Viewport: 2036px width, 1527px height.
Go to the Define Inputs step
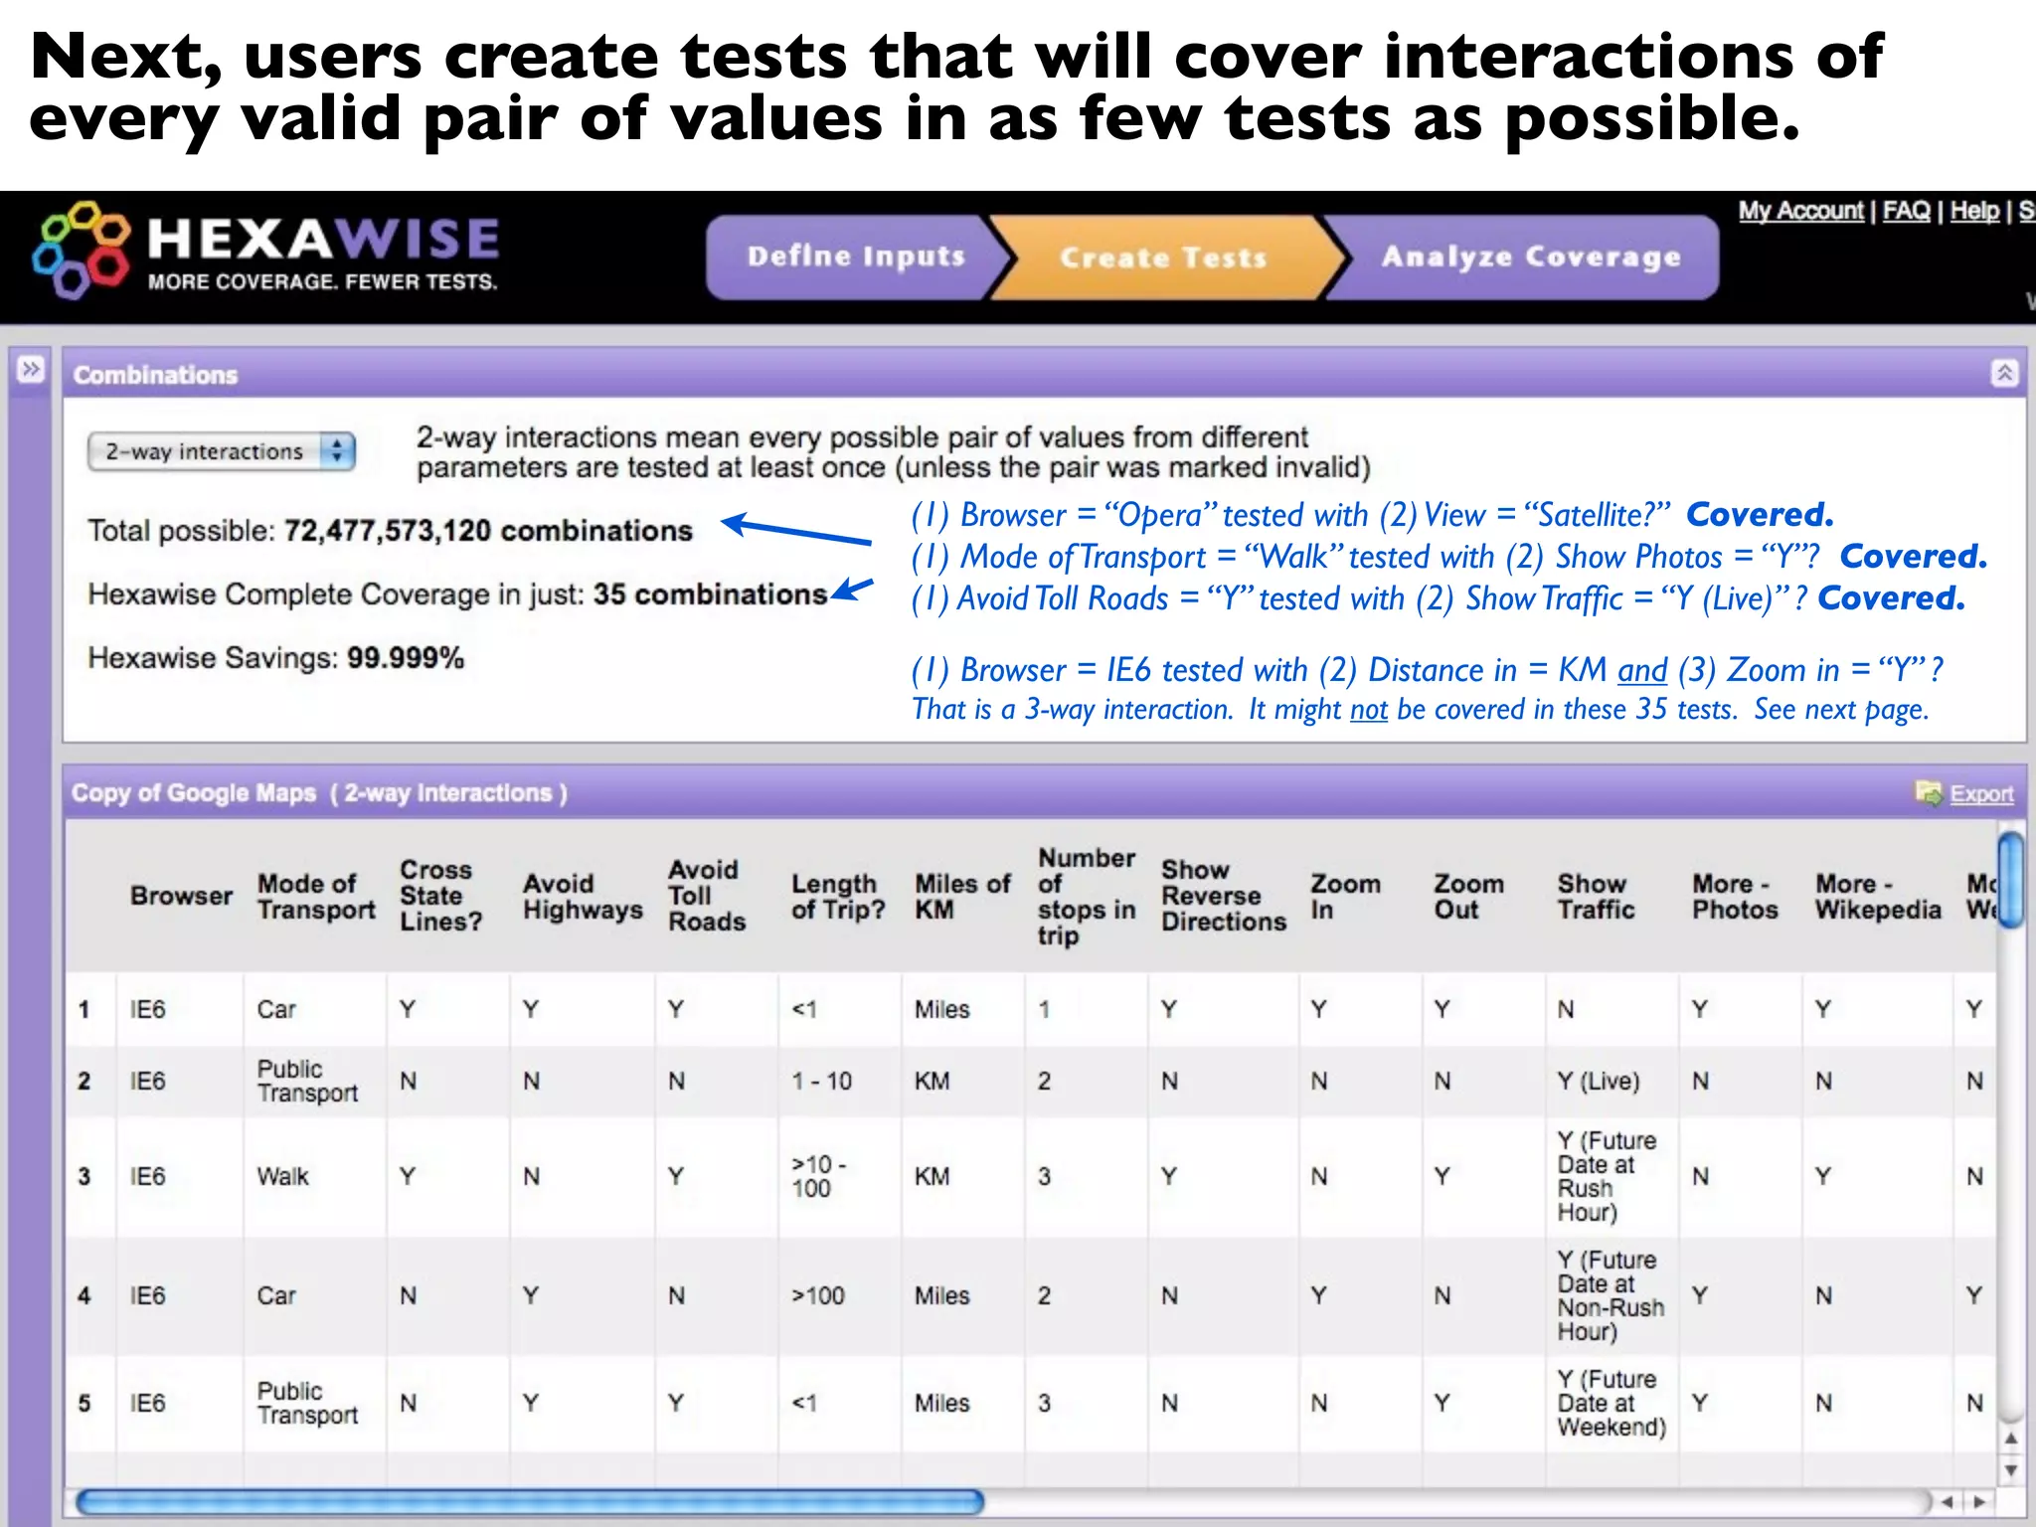pyautogui.click(x=856, y=256)
